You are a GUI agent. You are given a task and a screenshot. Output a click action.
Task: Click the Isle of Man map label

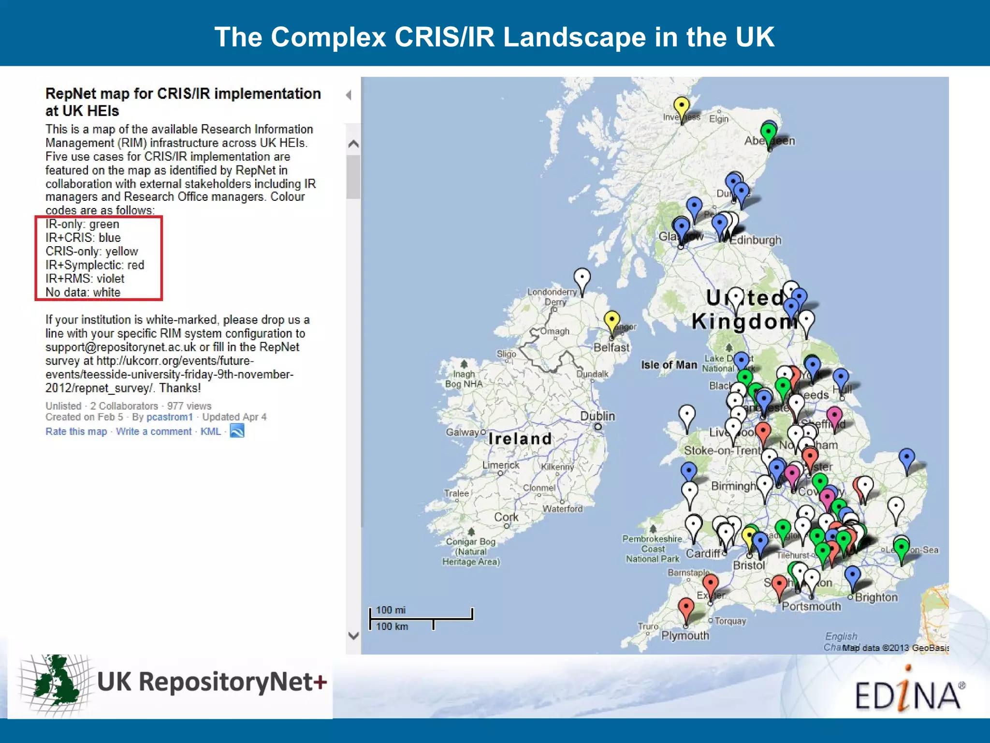tap(669, 365)
